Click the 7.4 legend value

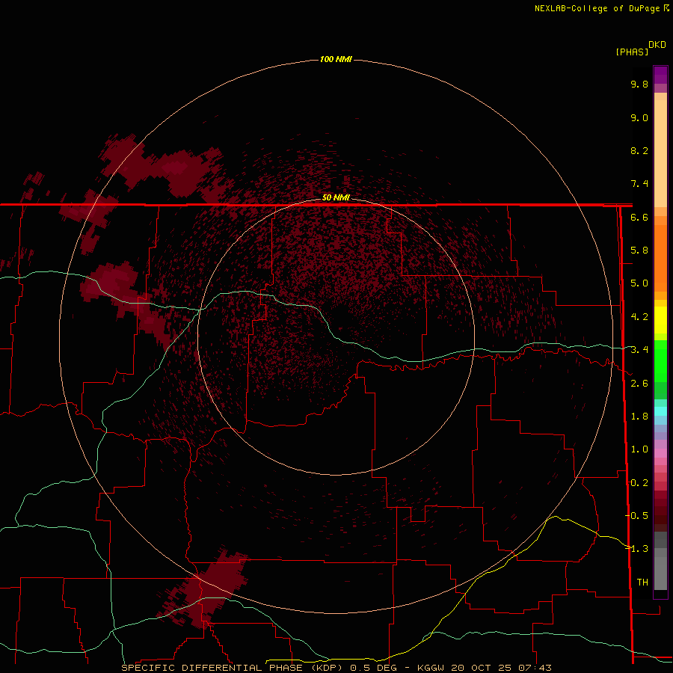(639, 184)
